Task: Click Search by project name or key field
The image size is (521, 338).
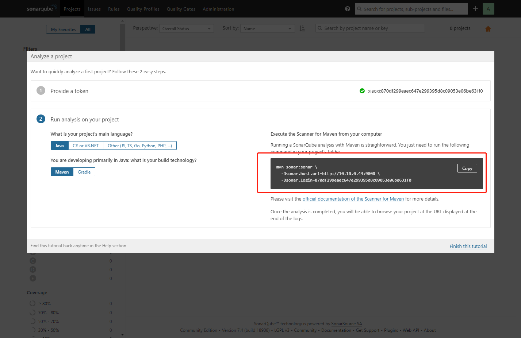Action: coord(370,28)
